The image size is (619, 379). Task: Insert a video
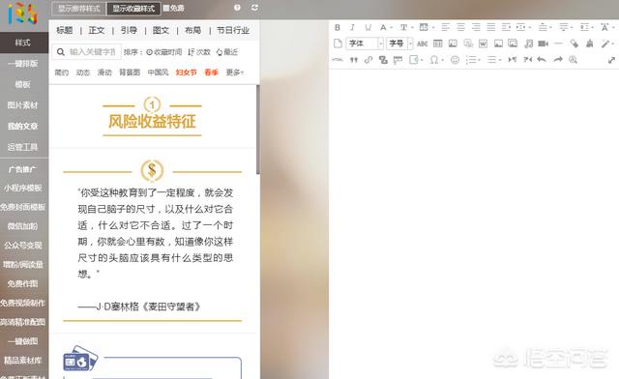coord(544,44)
